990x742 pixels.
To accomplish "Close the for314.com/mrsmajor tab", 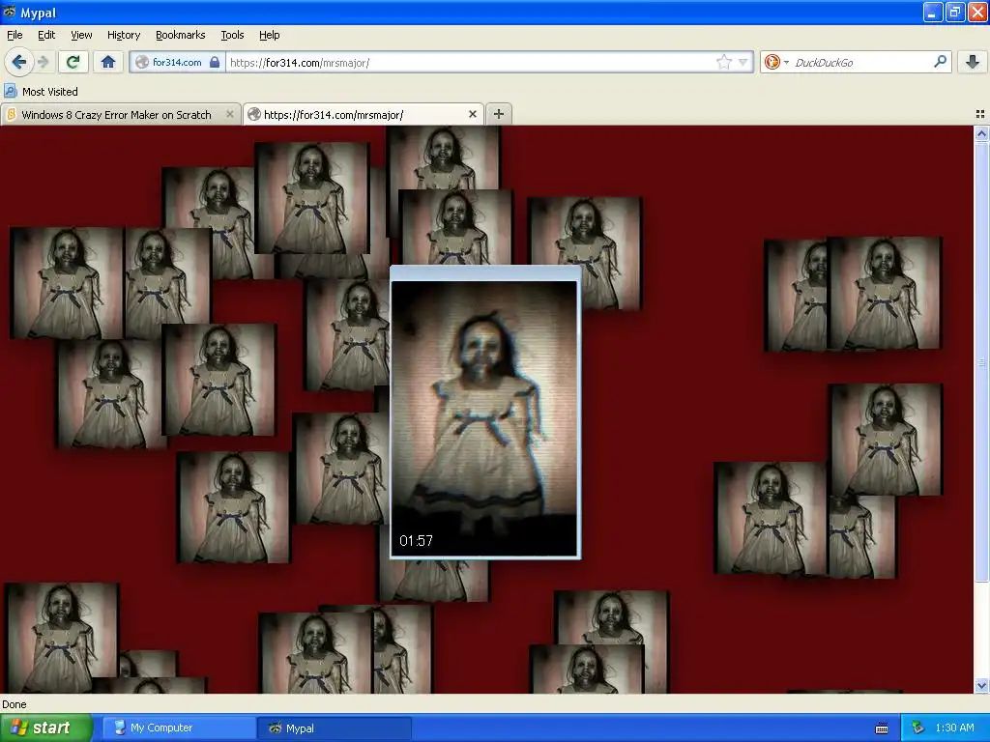I will point(472,114).
